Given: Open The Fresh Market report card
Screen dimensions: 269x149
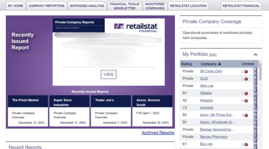Looking at the screenshot, I should [28, 111].
